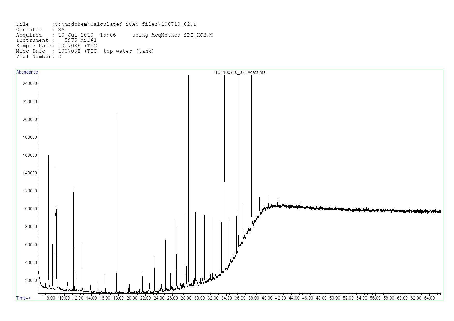Click the Operator SA line
The height and width of the screenshot is (321, 454).
pyautogui.click(x=40, y=30)
